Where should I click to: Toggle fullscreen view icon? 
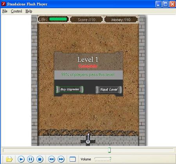(73, 159)
